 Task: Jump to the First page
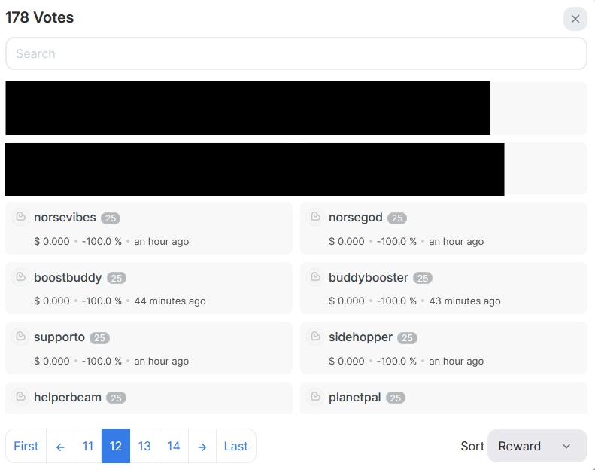[26, 446]
